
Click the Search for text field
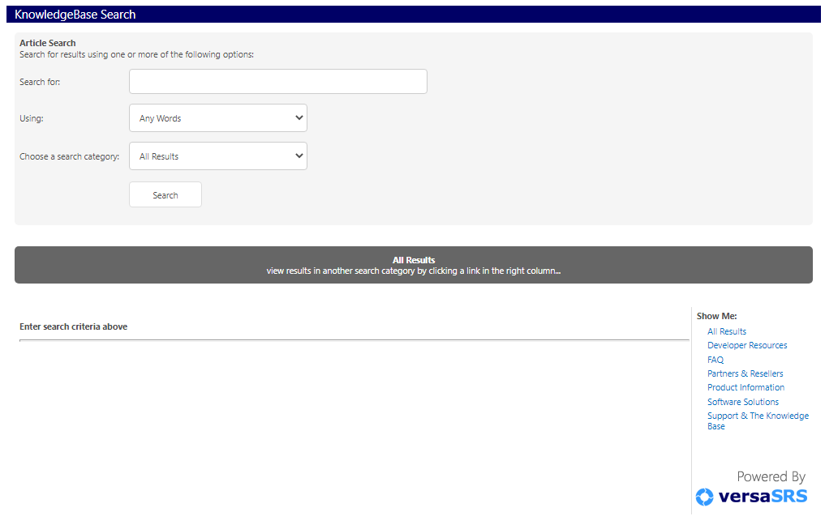point(277,82)
